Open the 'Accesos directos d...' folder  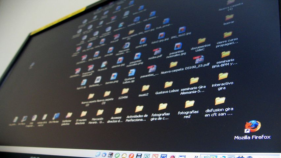[x=118, y=111]
